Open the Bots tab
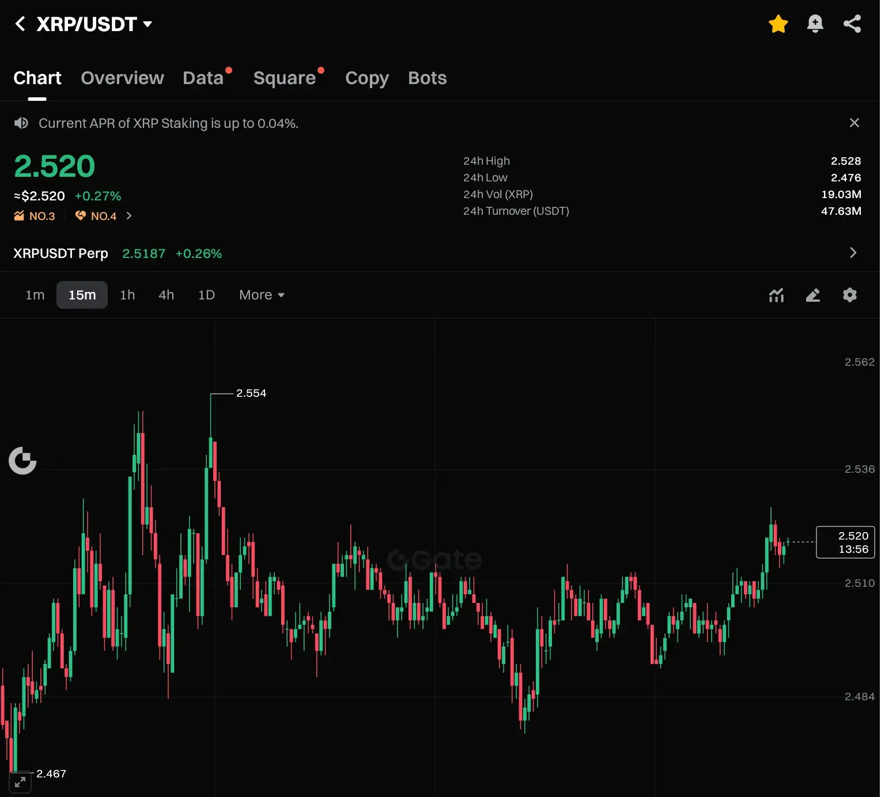Screen dimensions: 881x797 (x=428, y=78)
